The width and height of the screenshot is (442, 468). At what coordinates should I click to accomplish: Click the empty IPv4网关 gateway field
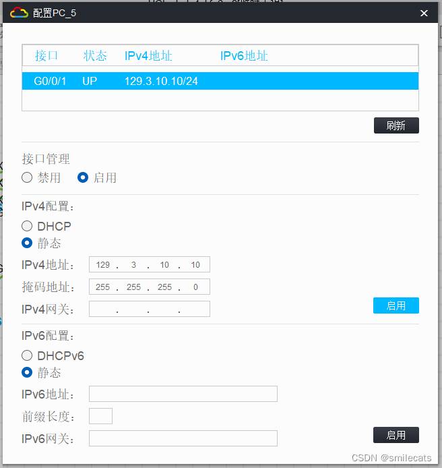[x=150, y=309]
